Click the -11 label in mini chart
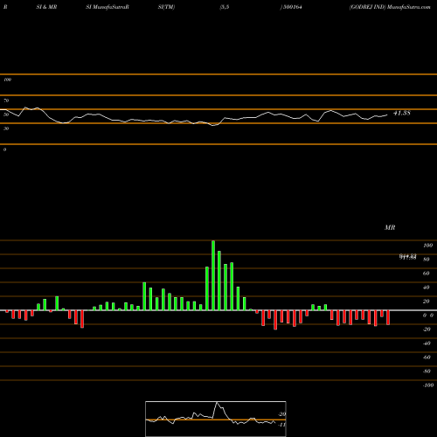The image size is (437, 437). 281,425
